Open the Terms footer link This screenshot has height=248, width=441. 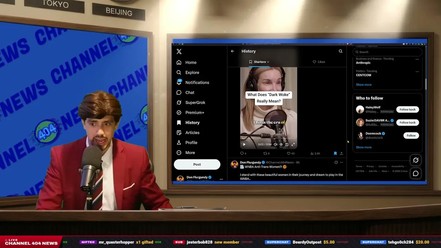359,166
